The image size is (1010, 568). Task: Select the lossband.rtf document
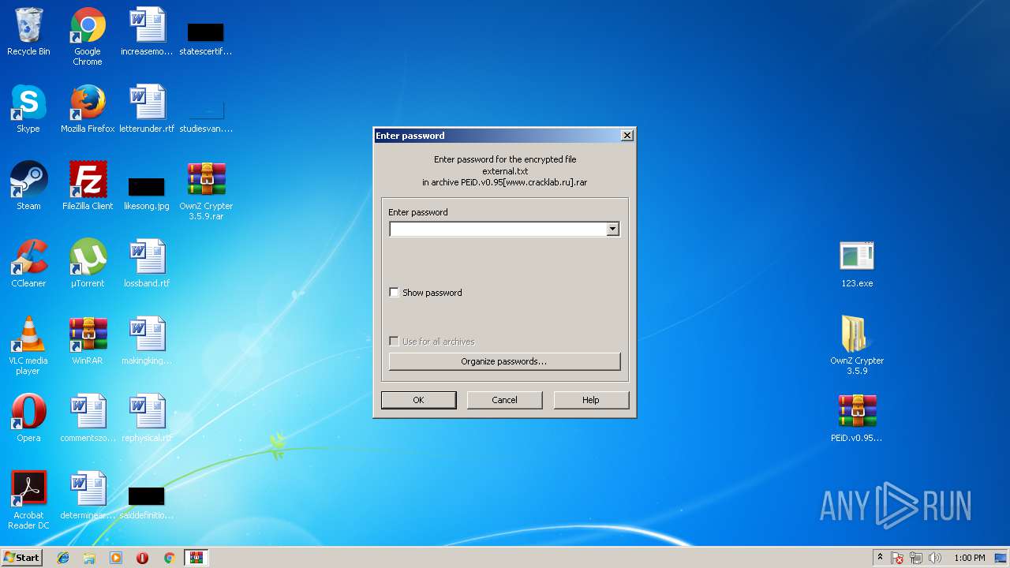tap(147, 264)
